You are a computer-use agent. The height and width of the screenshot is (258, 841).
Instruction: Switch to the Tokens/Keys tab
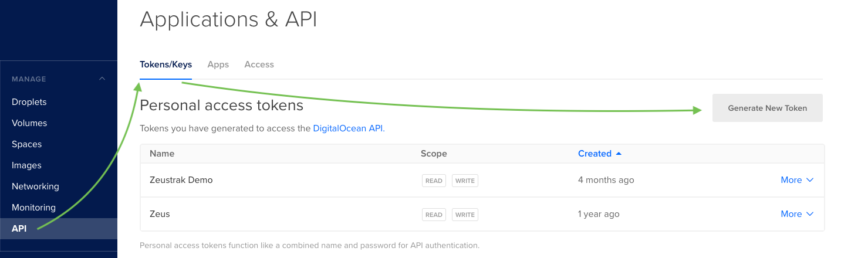point(166,64)
